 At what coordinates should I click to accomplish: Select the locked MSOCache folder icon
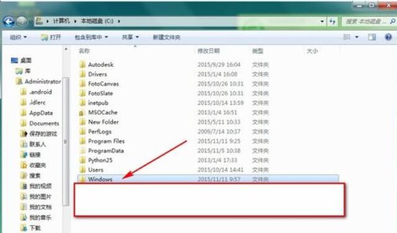[82, 113]
